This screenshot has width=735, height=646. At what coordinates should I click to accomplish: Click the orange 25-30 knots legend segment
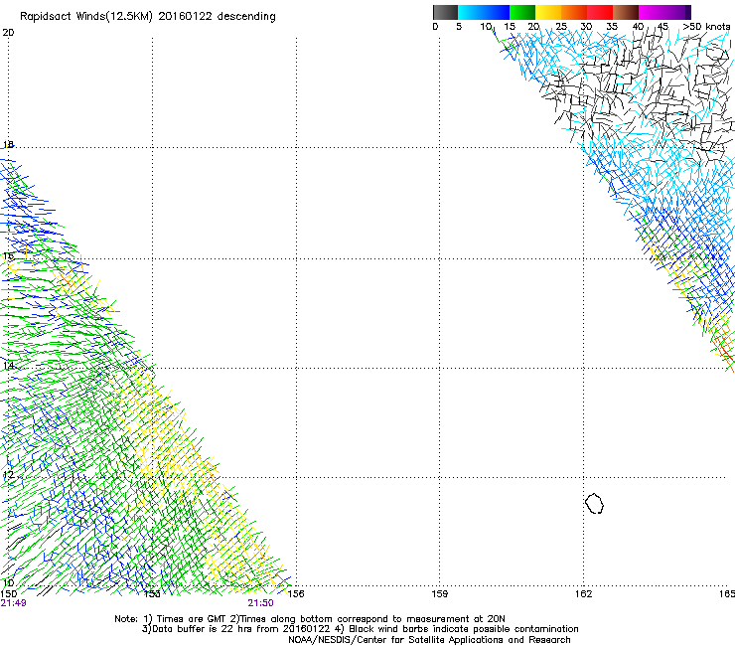574,12
